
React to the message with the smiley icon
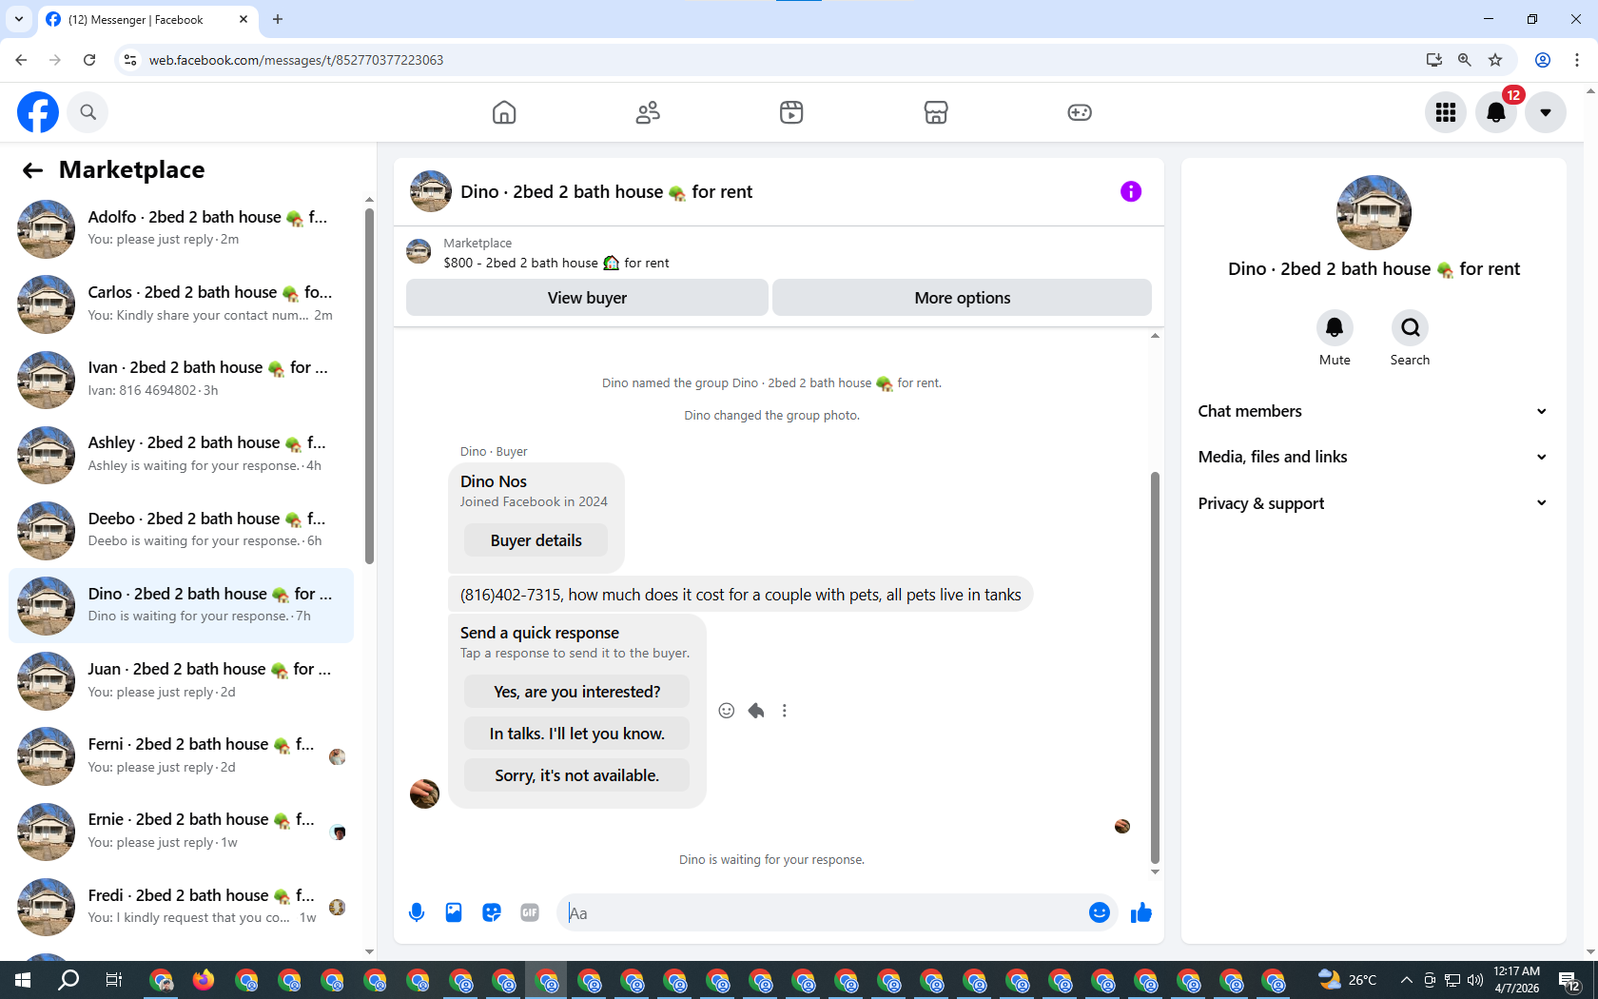(x=727, y=711)
